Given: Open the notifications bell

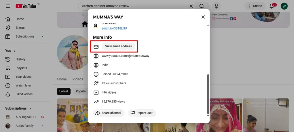Looking at the screenshot, I should (x=272, y=6).
